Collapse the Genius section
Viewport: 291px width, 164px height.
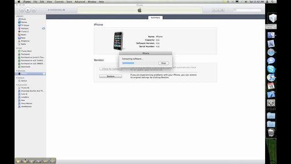pyautogui.click(x=17, y=78)
